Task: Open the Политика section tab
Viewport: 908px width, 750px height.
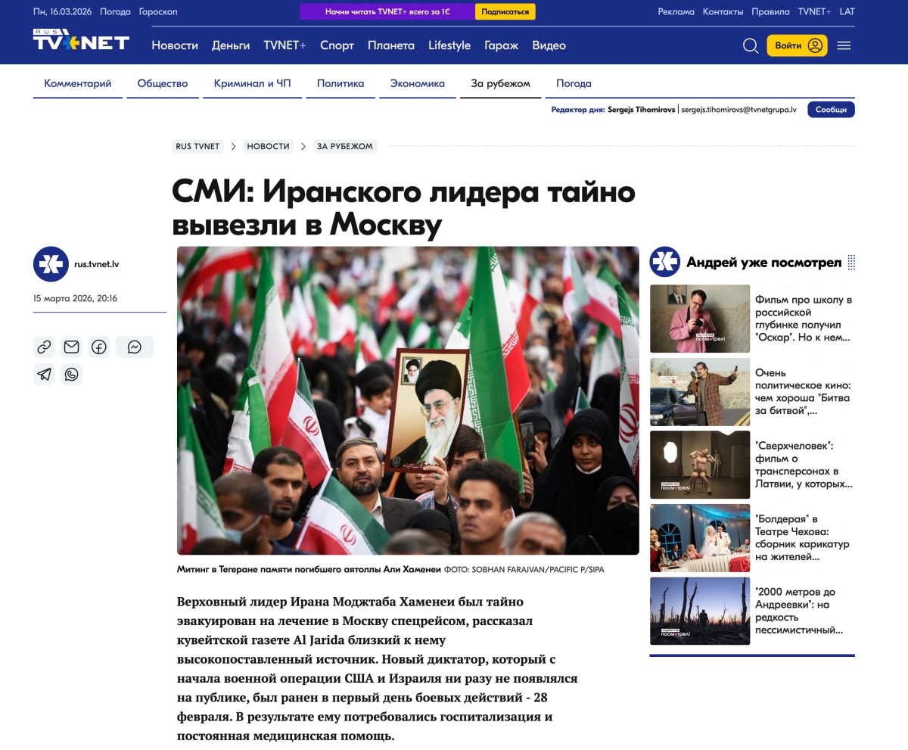Action: [x=340, y=84]
